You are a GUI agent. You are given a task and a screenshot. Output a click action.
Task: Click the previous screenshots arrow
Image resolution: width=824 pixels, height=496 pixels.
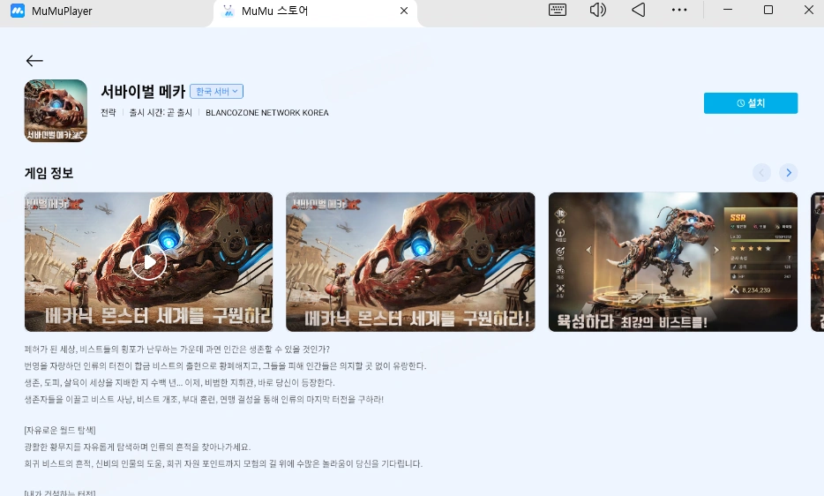761,172
